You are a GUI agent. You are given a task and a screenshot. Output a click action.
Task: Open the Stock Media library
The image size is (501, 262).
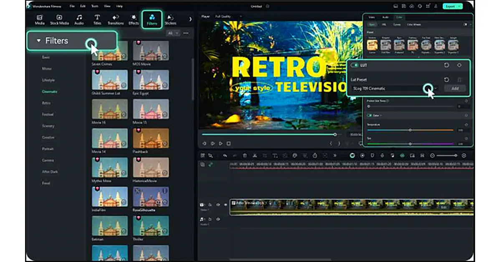59,20
